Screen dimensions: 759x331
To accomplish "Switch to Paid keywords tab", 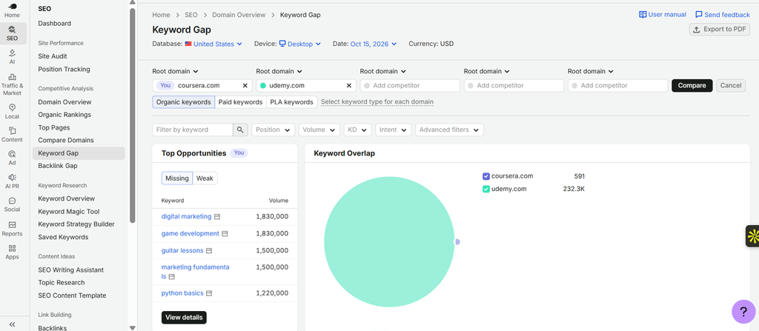I will click(241, 102).
